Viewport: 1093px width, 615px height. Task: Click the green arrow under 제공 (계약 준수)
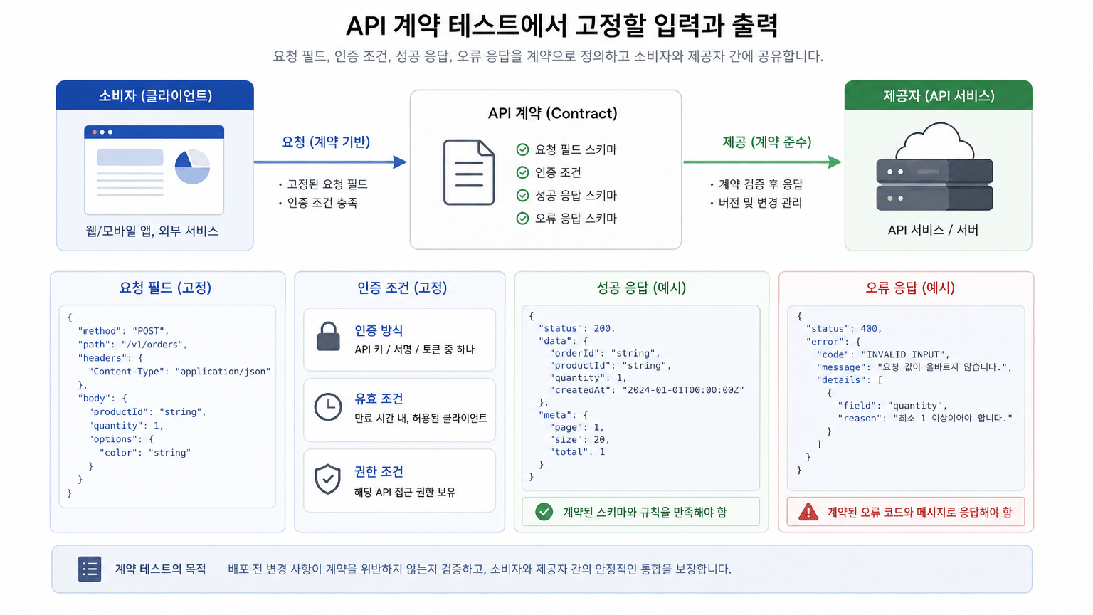click(x=763, y=162)
